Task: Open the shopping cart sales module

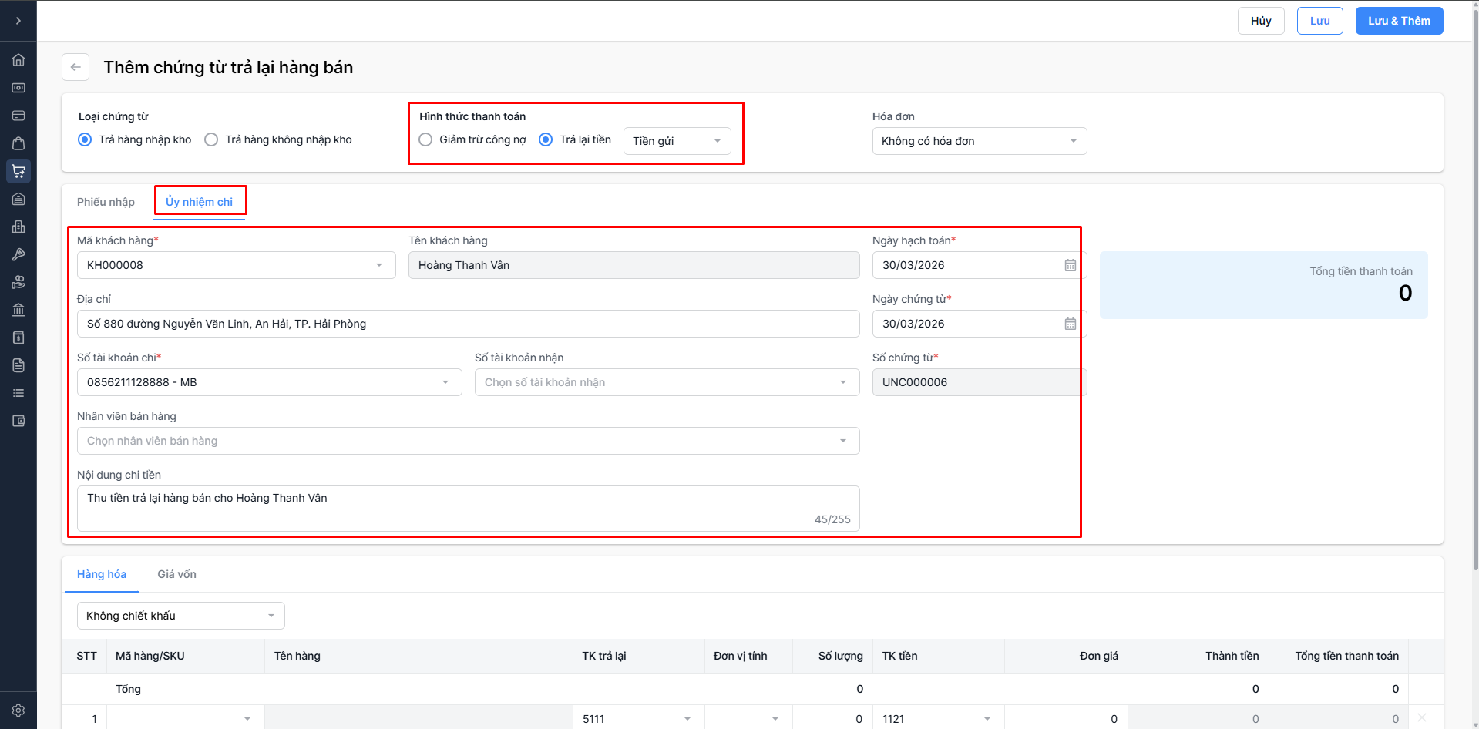Action: (18, 171)
